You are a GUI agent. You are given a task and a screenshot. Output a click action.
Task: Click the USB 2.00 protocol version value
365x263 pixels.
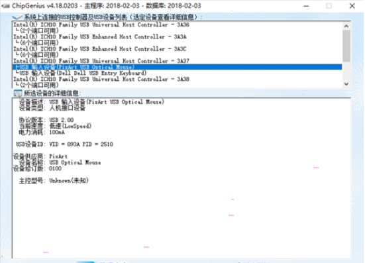(62, 120)
